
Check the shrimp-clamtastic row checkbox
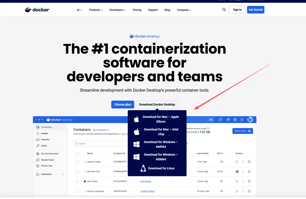click(77, 191)
